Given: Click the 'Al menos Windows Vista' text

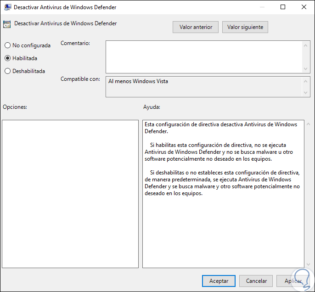Looking at the screenshot, I should [138, 81].
